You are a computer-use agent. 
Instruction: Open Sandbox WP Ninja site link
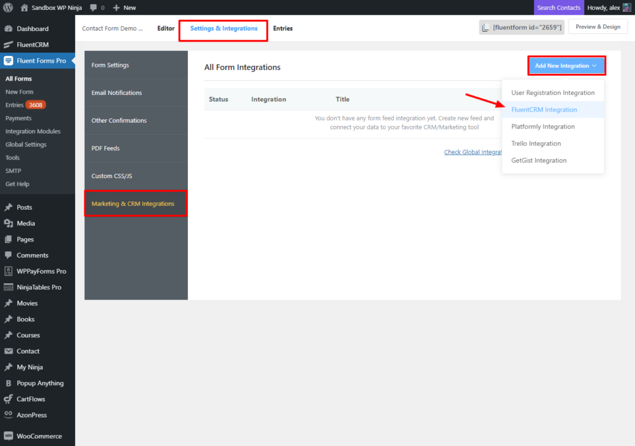pos(56,7)
